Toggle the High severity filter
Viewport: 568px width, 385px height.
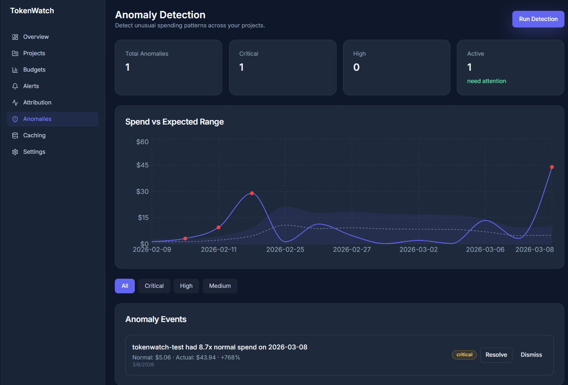tap(186, 286)
